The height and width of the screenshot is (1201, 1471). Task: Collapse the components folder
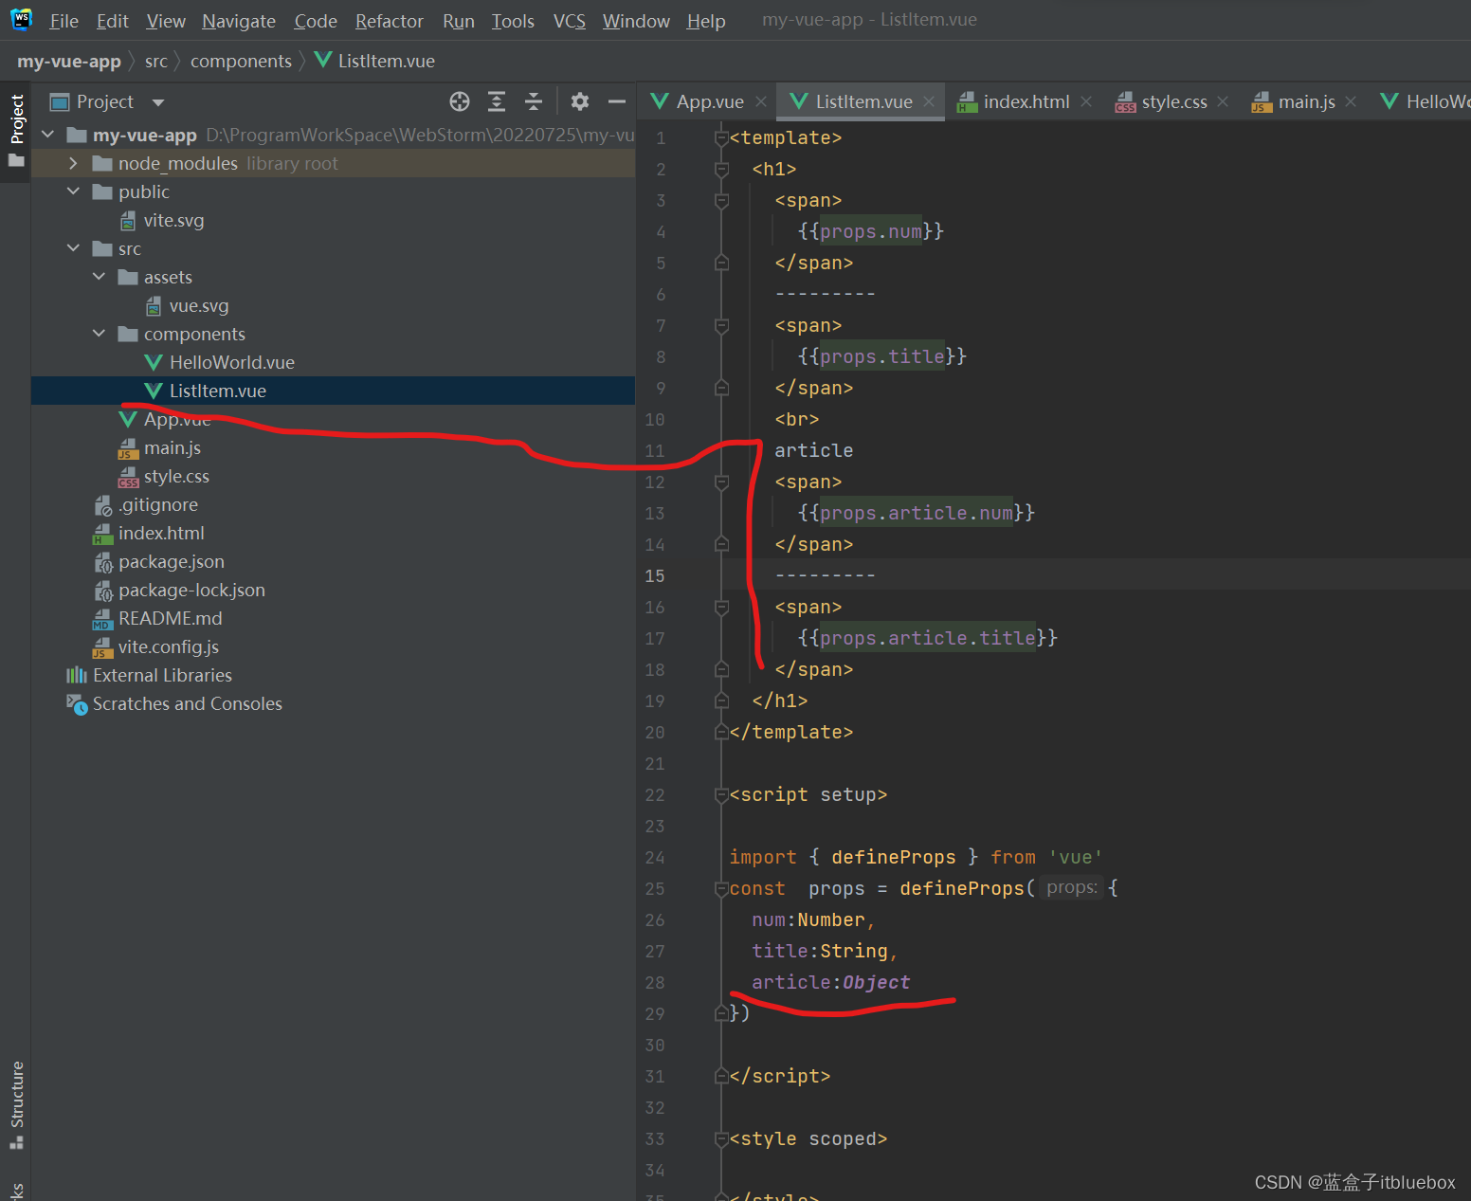tap(99, 334)
